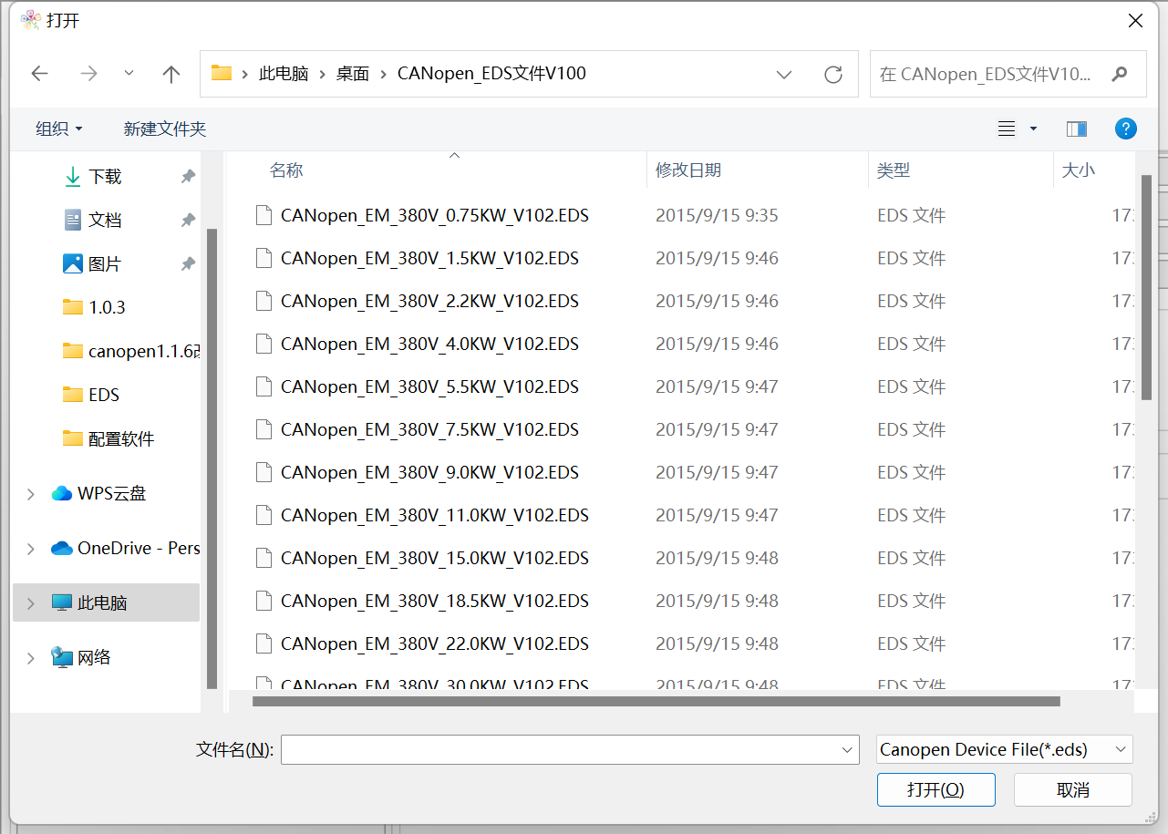Screen dimensions: 1168x834
Task: Click the search magnifier icon
Action: 1120,74
